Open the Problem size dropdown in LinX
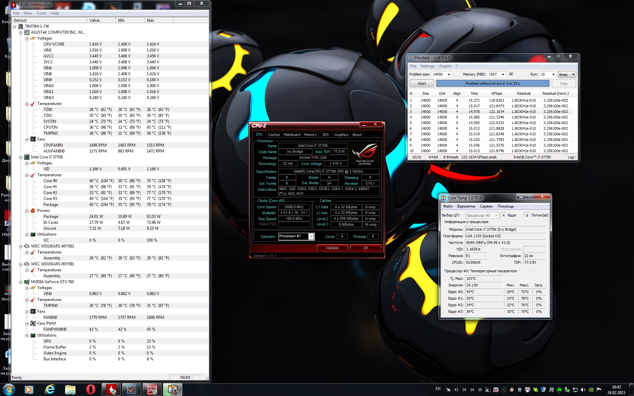 pos(448,75)
